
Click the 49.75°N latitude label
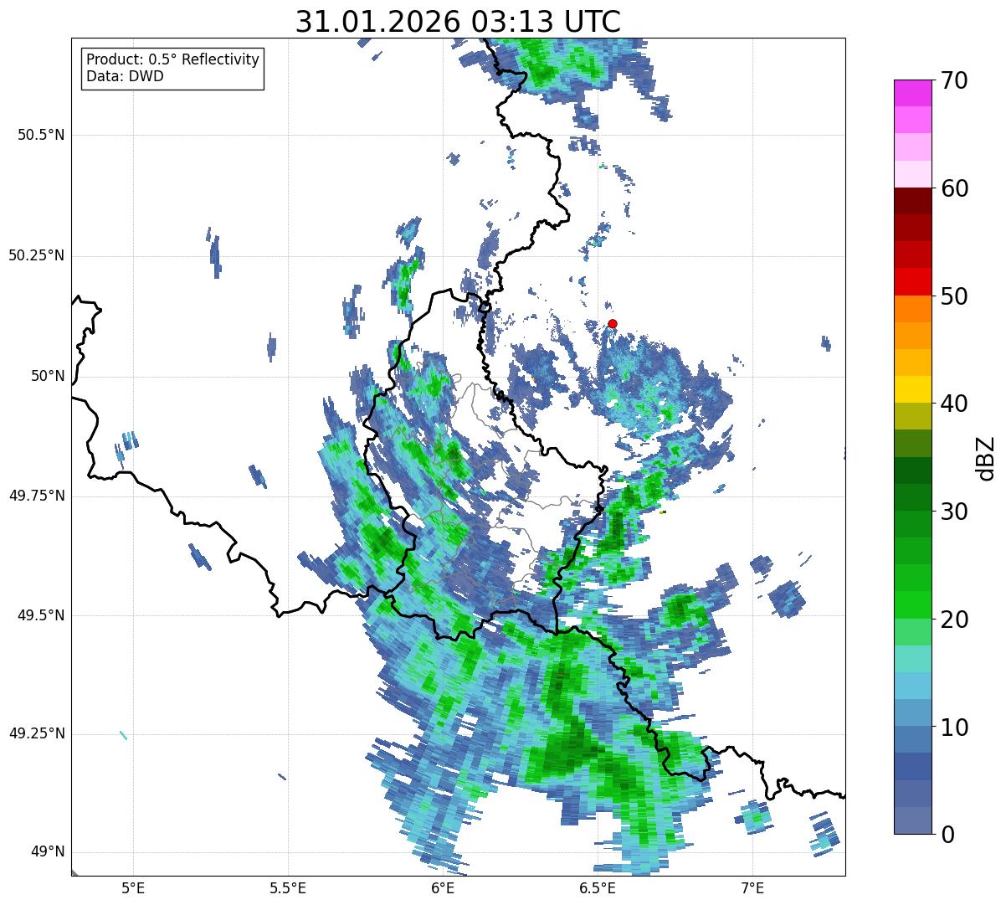37,496
